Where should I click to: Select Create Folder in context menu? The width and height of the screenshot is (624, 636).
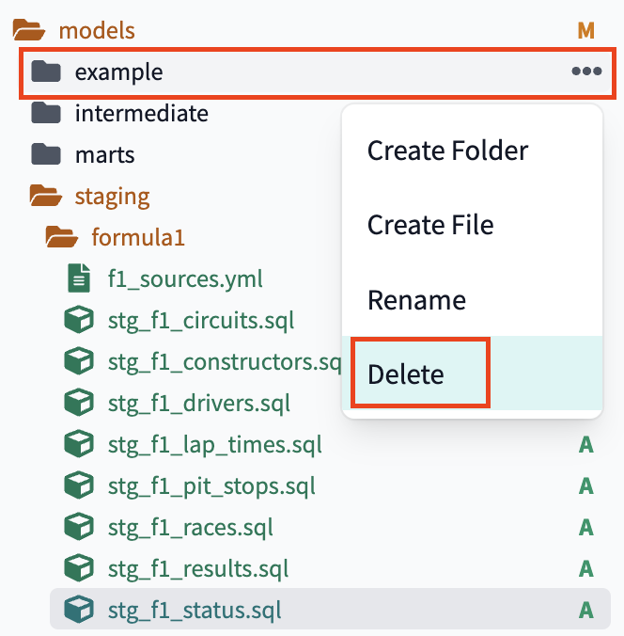(x=447, y=151)
